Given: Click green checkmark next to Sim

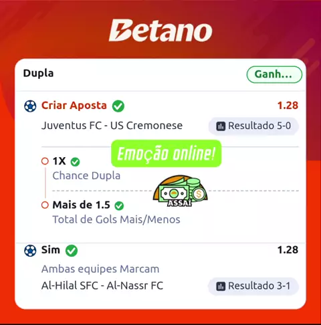Looking at the screenshot, I should (72, 251).
